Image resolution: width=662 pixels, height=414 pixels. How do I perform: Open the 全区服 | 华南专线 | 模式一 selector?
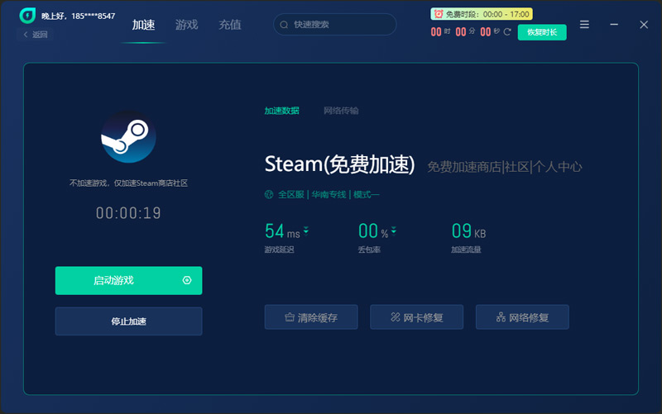point(322,194)
